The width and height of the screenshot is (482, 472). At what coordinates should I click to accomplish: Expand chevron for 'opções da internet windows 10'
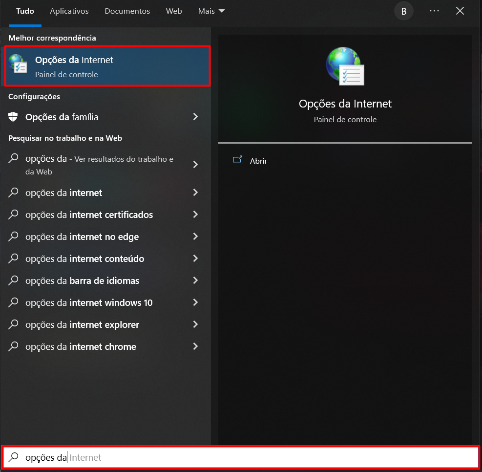point(195,302)
